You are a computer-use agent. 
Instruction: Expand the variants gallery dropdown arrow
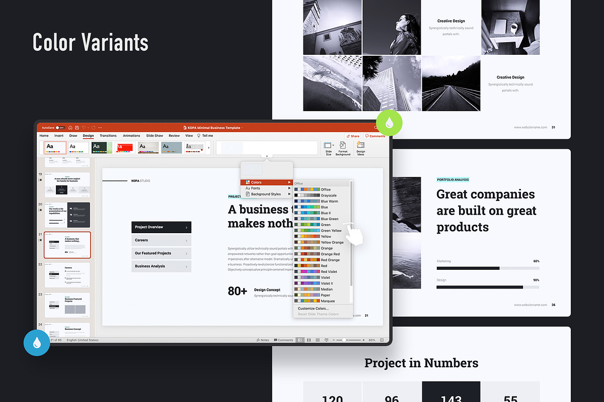267,156
